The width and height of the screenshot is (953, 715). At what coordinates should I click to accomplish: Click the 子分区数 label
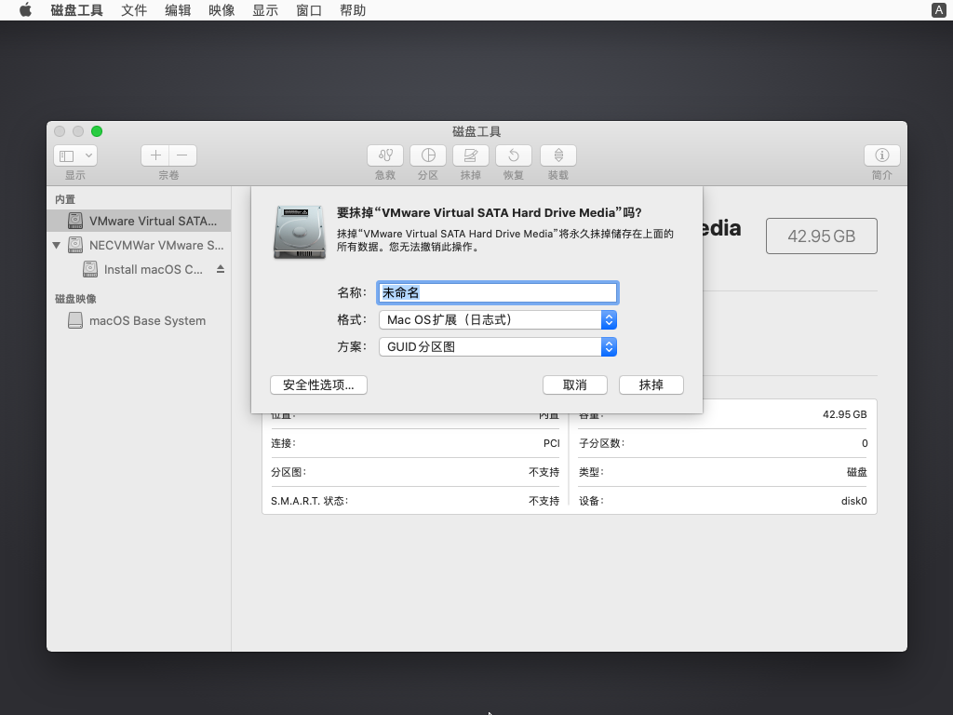pos(602,443)
